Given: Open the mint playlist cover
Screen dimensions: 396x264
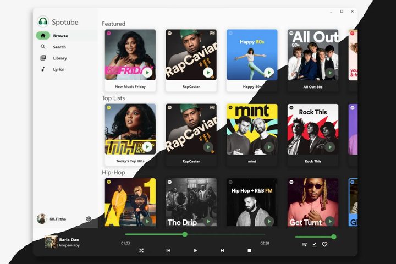Looking at the screenshot, I should [252, 129].
